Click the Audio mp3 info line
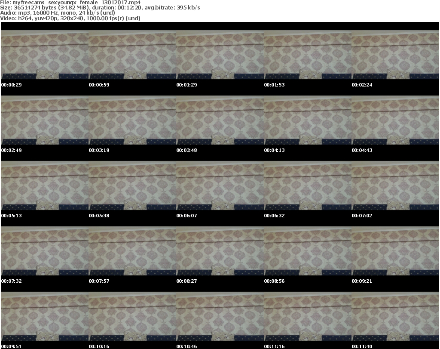The image size is (440, 349). (58, 13)
